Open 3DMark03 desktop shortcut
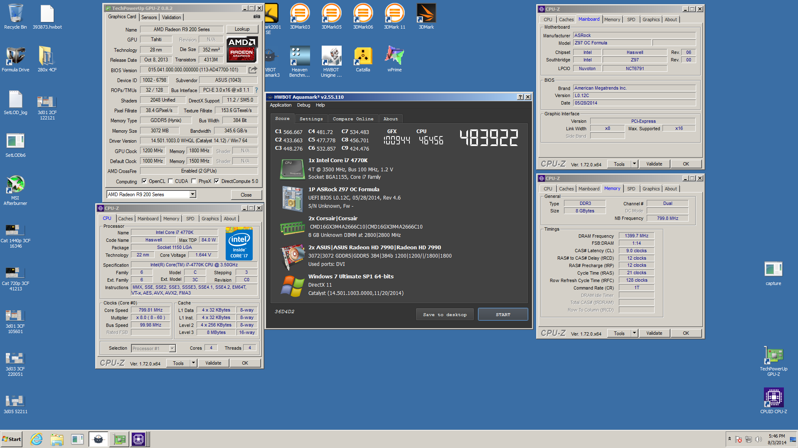 coord(300,17)
